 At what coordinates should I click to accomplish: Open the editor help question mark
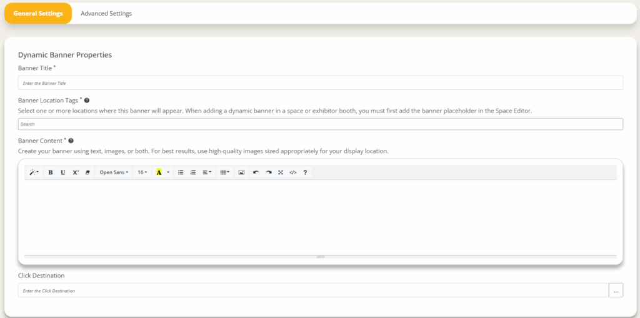[x=305, y=172]
